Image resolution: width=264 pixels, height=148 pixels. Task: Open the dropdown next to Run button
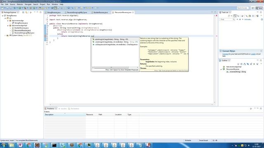(22, 8)
